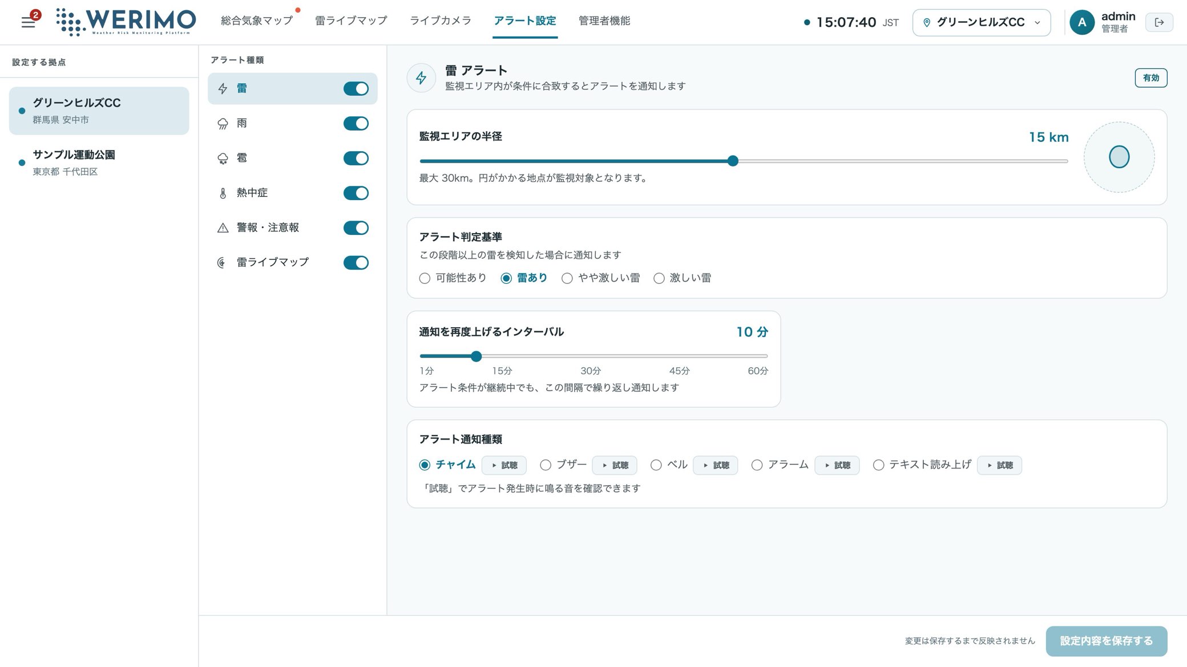
Task: Toggle the 雨 alert switch
Action: [356, 123]
